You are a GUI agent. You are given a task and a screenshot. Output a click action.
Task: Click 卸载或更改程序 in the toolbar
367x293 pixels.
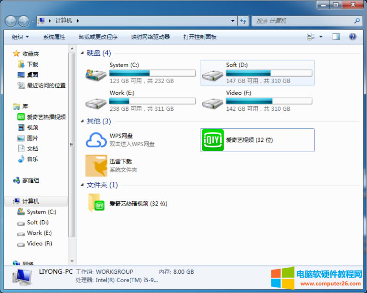(x=98, y=37)
